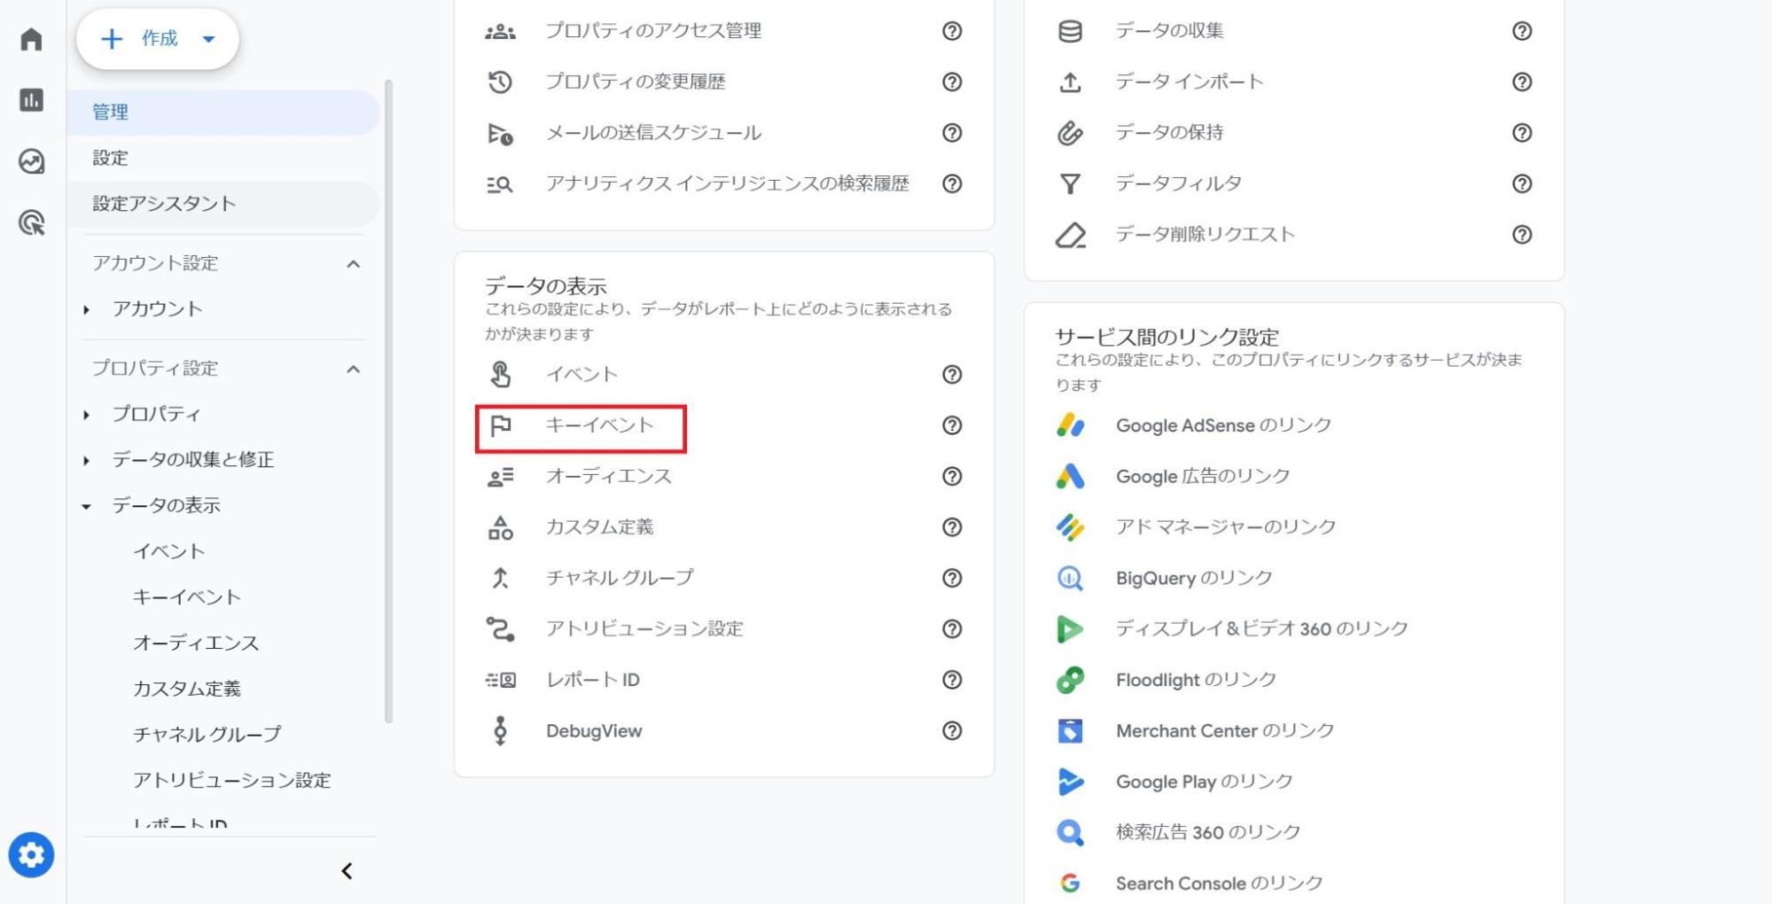Click the BigQuery logo icon

pos(1071,578)
